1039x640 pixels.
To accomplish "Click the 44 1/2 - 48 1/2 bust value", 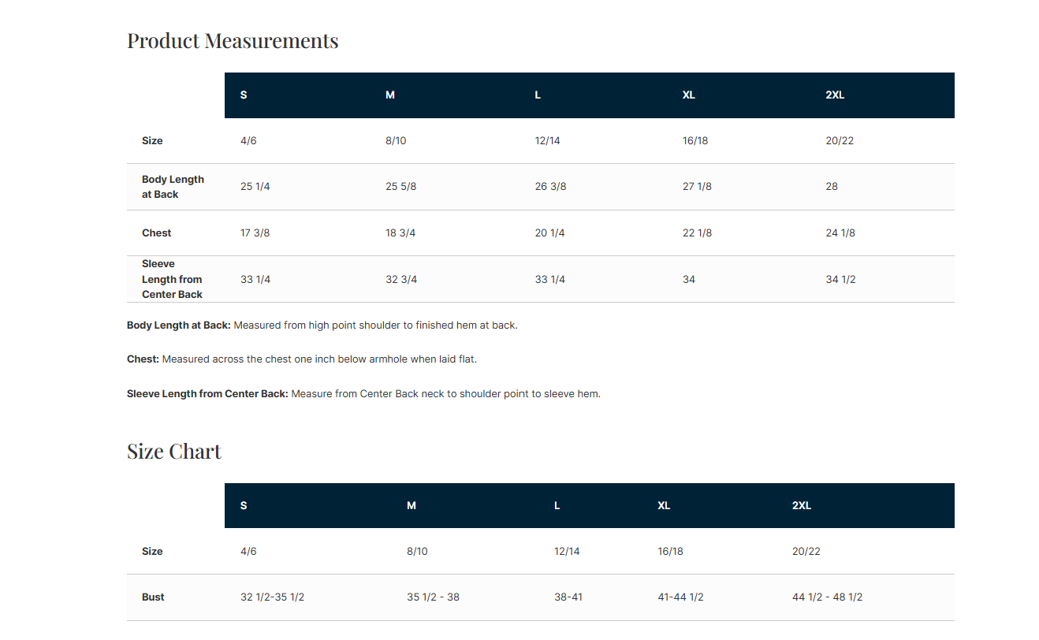I will (x=827, y=597).
